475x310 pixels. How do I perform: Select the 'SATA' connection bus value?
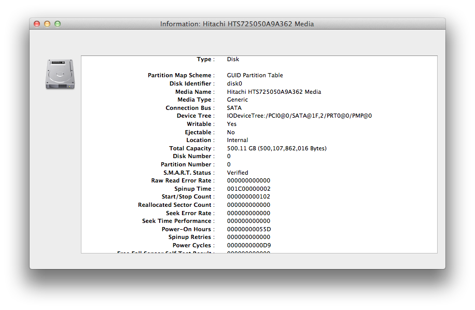pos(234,108)
